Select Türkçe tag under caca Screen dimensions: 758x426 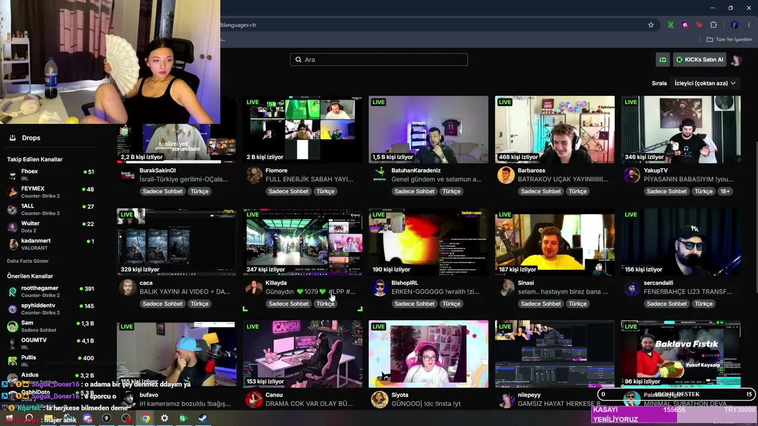(x=199, y=304)
